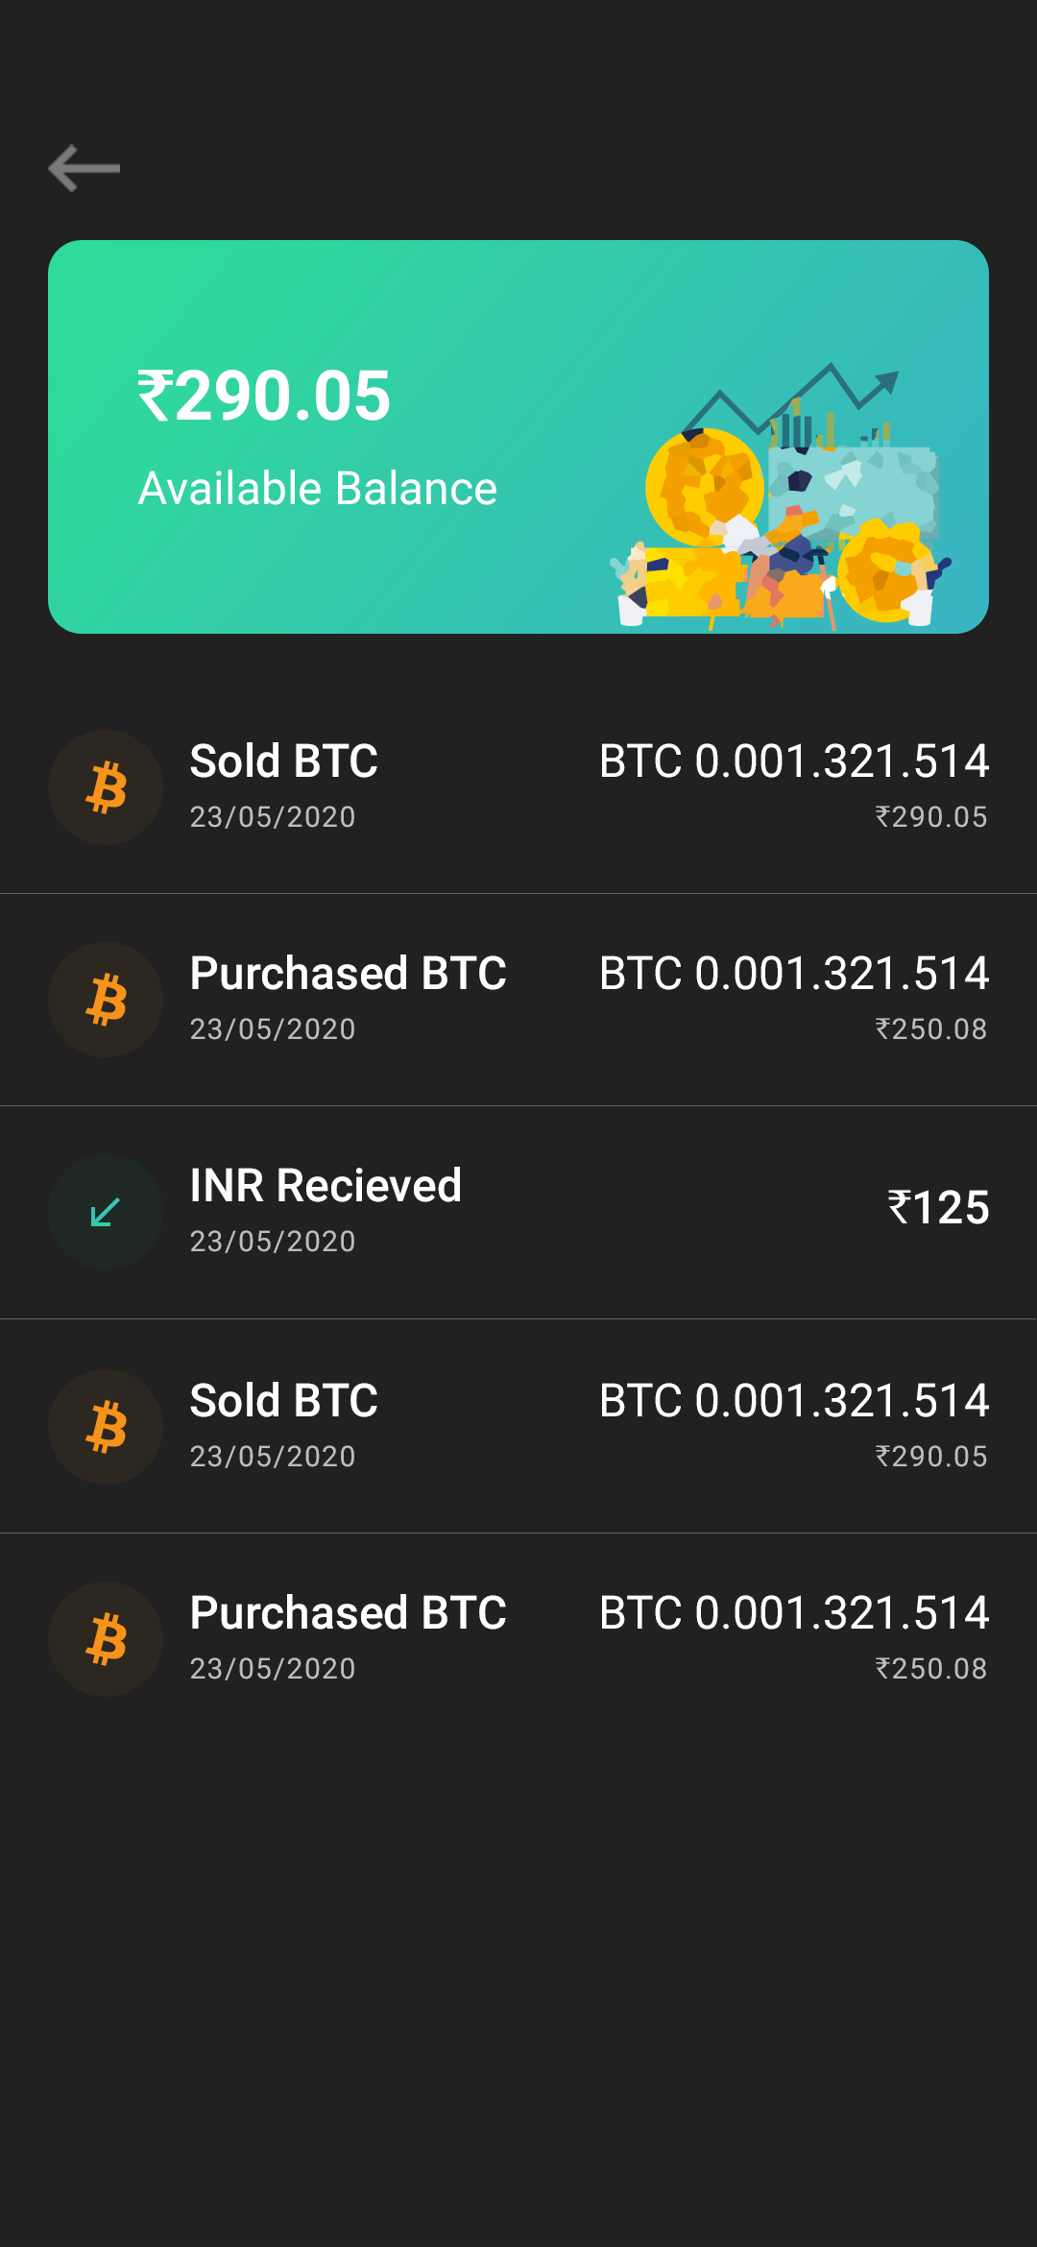Tap the green arrow icon beside INR Recieved
1037x2247 pixels.
click(106, 1213)
